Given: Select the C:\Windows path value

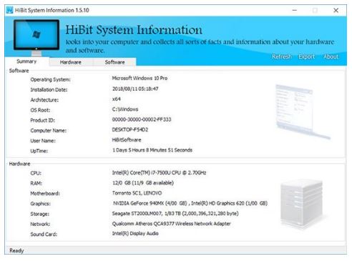Looking at the screenshot, I should point(125,109).
